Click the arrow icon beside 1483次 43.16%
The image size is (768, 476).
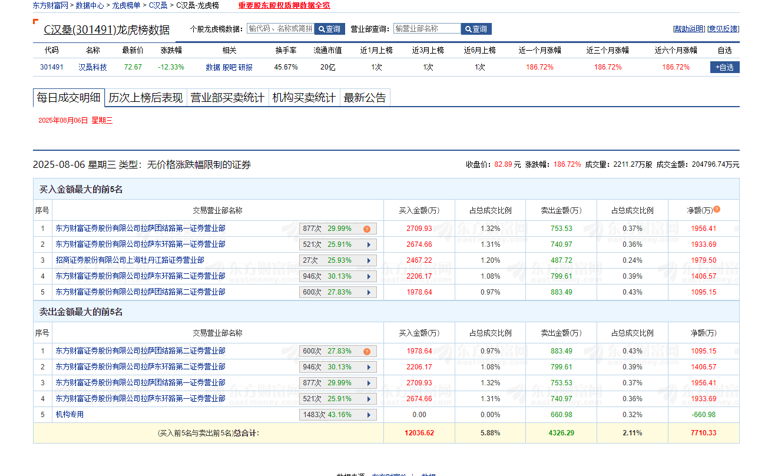coord(369,415)
